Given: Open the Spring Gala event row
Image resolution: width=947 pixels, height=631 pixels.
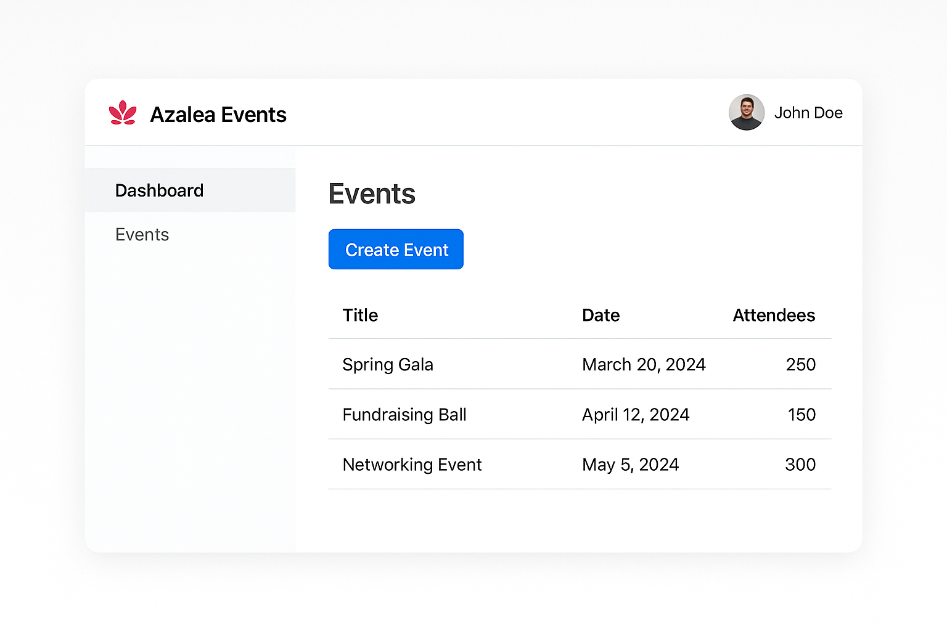Looking at the screenshot, I should click(x=388, y=365).
